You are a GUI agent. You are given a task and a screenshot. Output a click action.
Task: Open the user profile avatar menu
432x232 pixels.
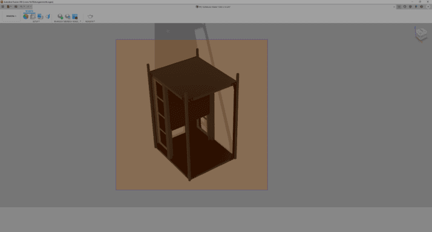[x=428, y=7]
